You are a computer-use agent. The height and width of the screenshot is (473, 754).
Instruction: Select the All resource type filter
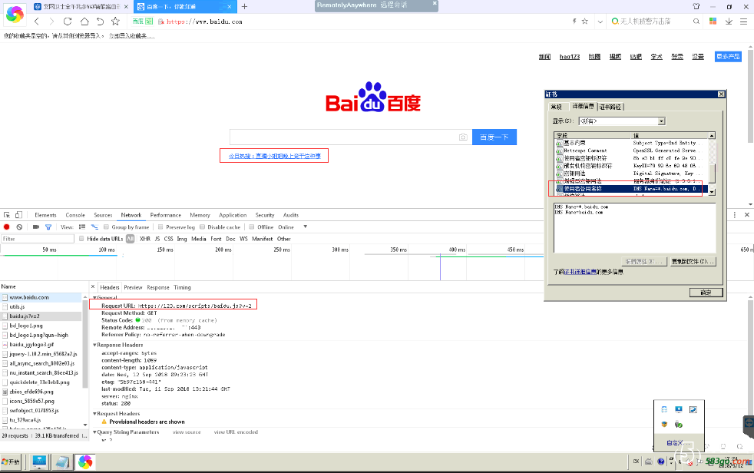pyautogui.click(x=131, y=239)
